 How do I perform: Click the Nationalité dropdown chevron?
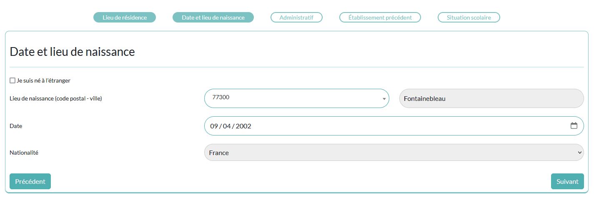point(579,153)
